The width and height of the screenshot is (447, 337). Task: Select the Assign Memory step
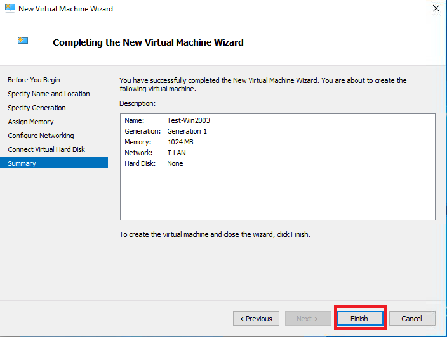click(x=30, y=122)
